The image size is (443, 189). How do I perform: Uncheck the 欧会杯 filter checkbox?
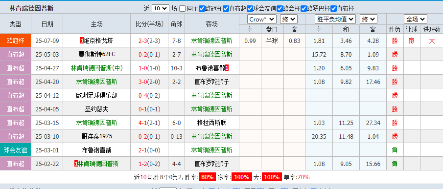pyautogui.click(x=280, y=8)
